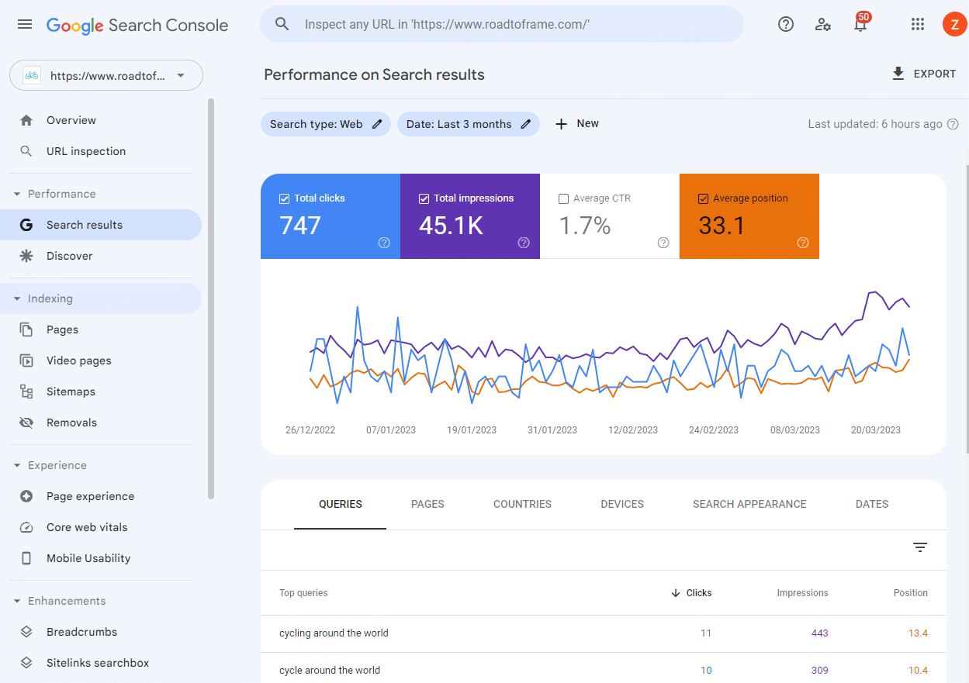Open the Removals section icon

(26, 422)
